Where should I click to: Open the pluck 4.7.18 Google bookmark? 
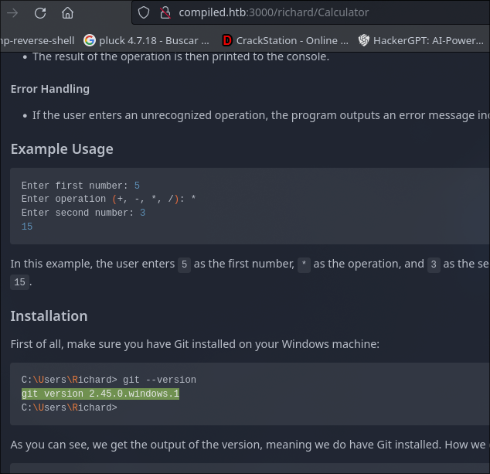146,41
